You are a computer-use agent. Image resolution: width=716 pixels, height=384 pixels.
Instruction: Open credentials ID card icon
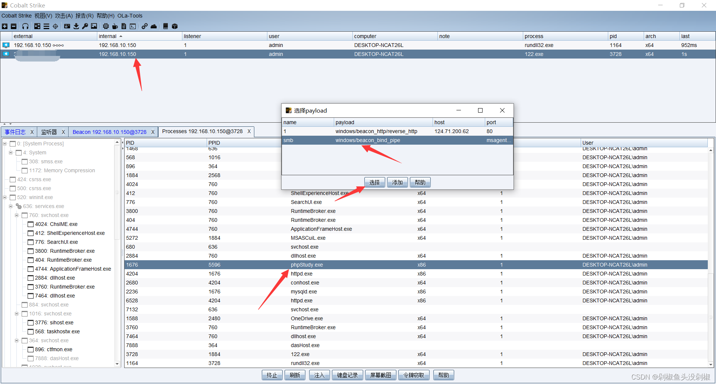[x=67, y=26]
